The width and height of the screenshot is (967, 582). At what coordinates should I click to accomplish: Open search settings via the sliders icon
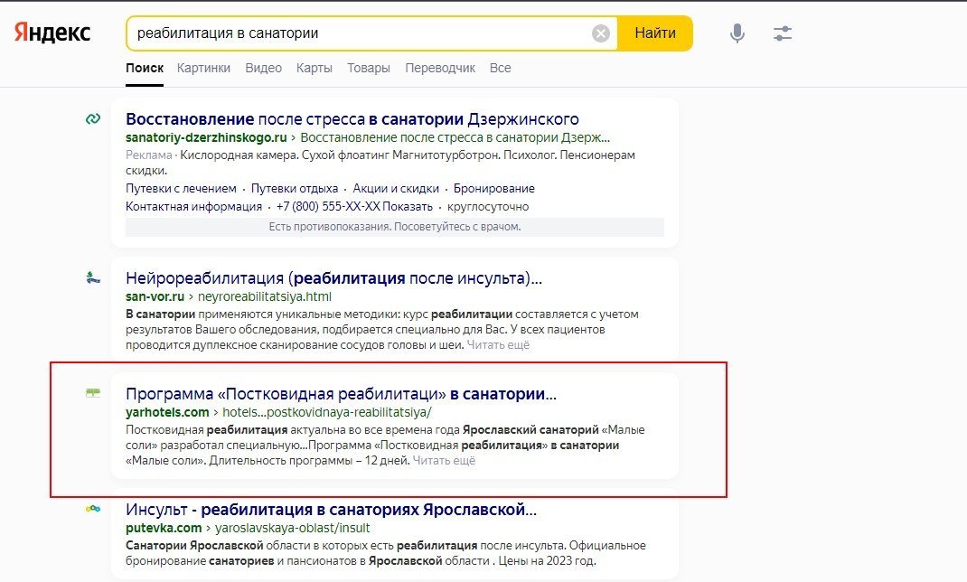[x=783, y=33]
